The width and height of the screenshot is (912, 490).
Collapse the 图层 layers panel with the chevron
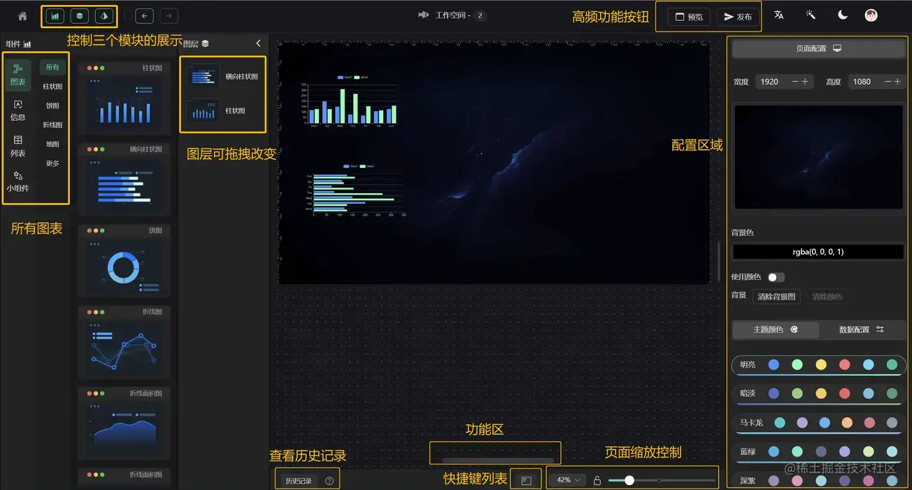(257, 42)
